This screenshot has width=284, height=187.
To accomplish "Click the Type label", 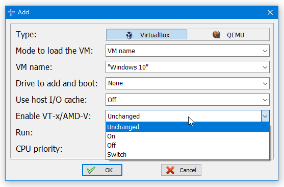I will [x=26, y=35].
